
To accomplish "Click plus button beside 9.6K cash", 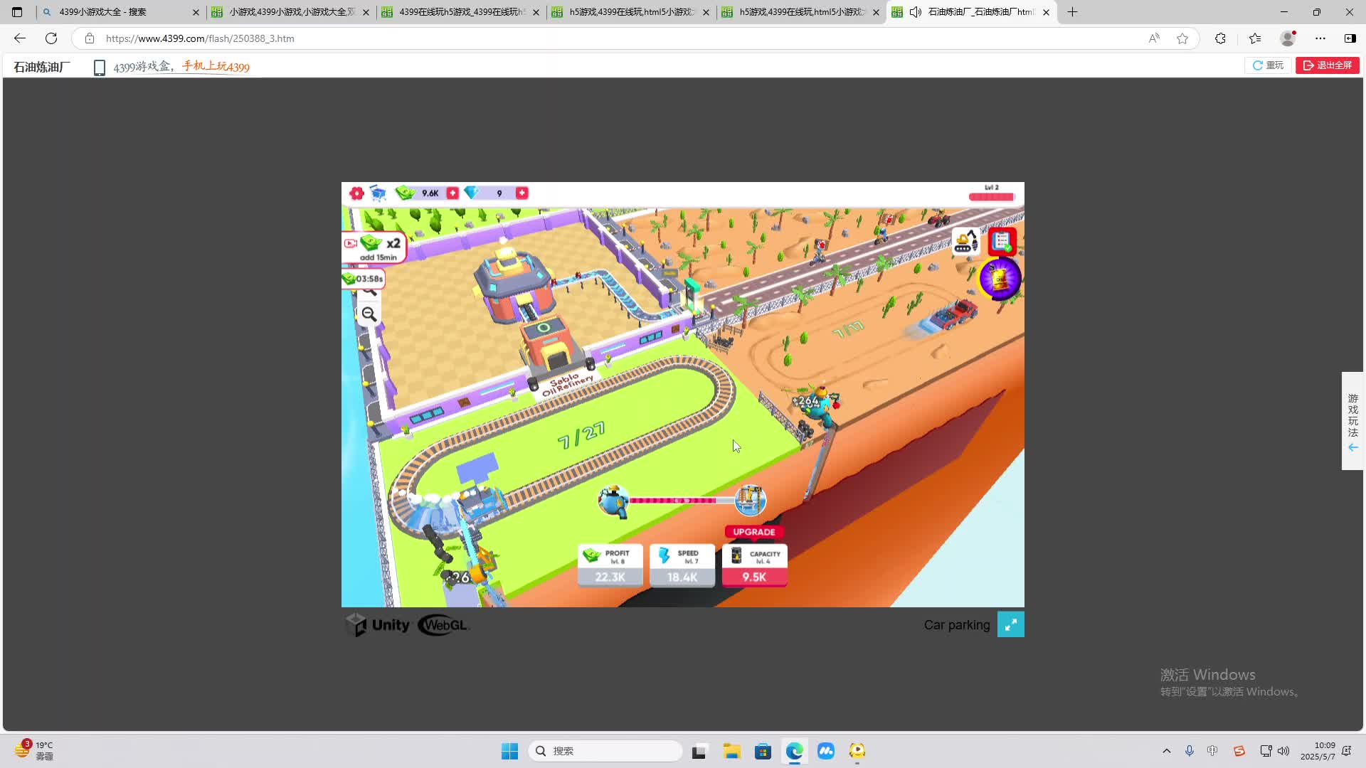I will pos(452,193).
